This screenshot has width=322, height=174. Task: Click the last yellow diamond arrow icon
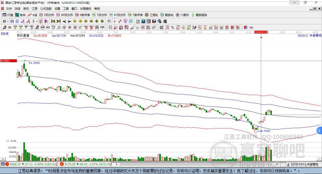point(102,21)
